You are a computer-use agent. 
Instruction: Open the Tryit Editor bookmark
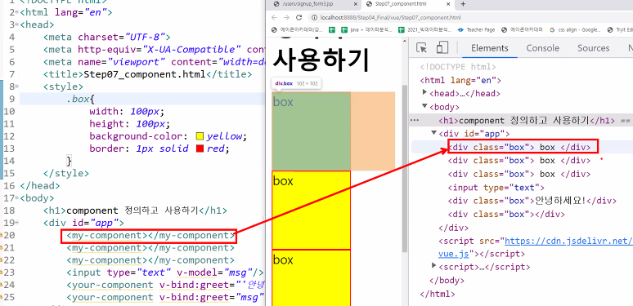pyautogui.click(x=620, y=30)
